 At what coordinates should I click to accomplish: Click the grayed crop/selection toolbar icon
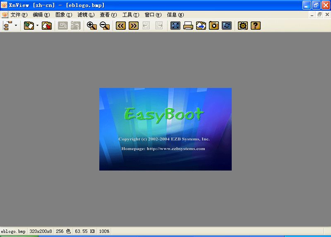pyautogui.click(x=76, y=26)
